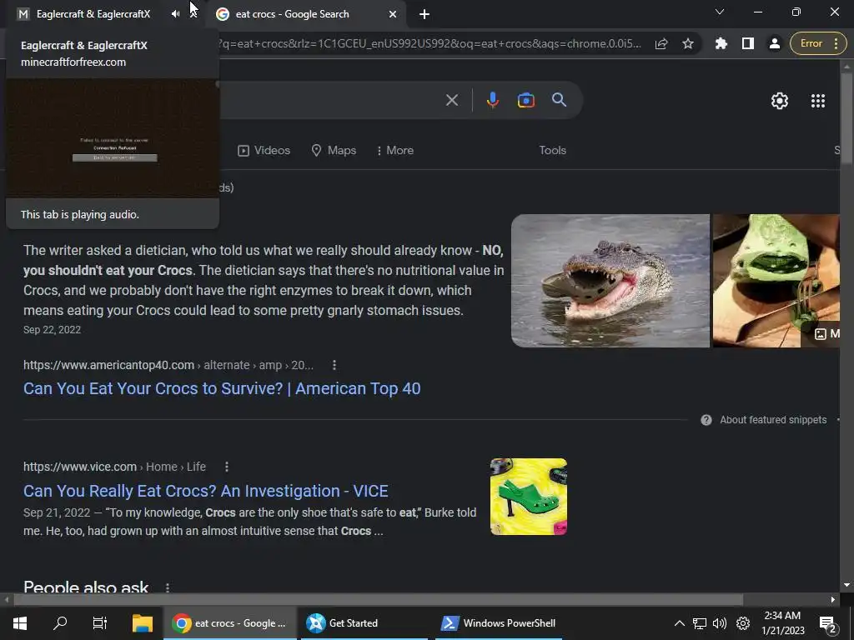The height and width of the screenshot is (640, 854).
Task: Switch to Get Started taskbar app
Action: click(x=364, y=623)
